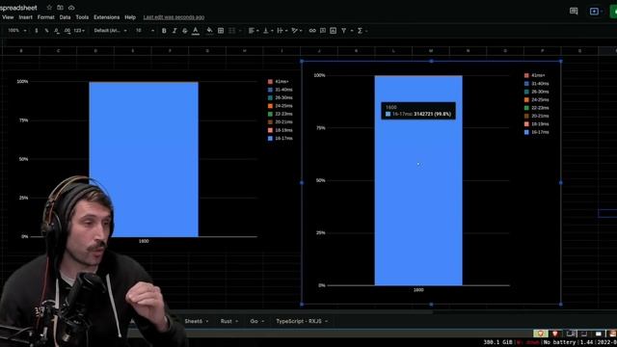The image size is (617, 347).
Task: Open the Default font dropdown
Action: point(111,30)
